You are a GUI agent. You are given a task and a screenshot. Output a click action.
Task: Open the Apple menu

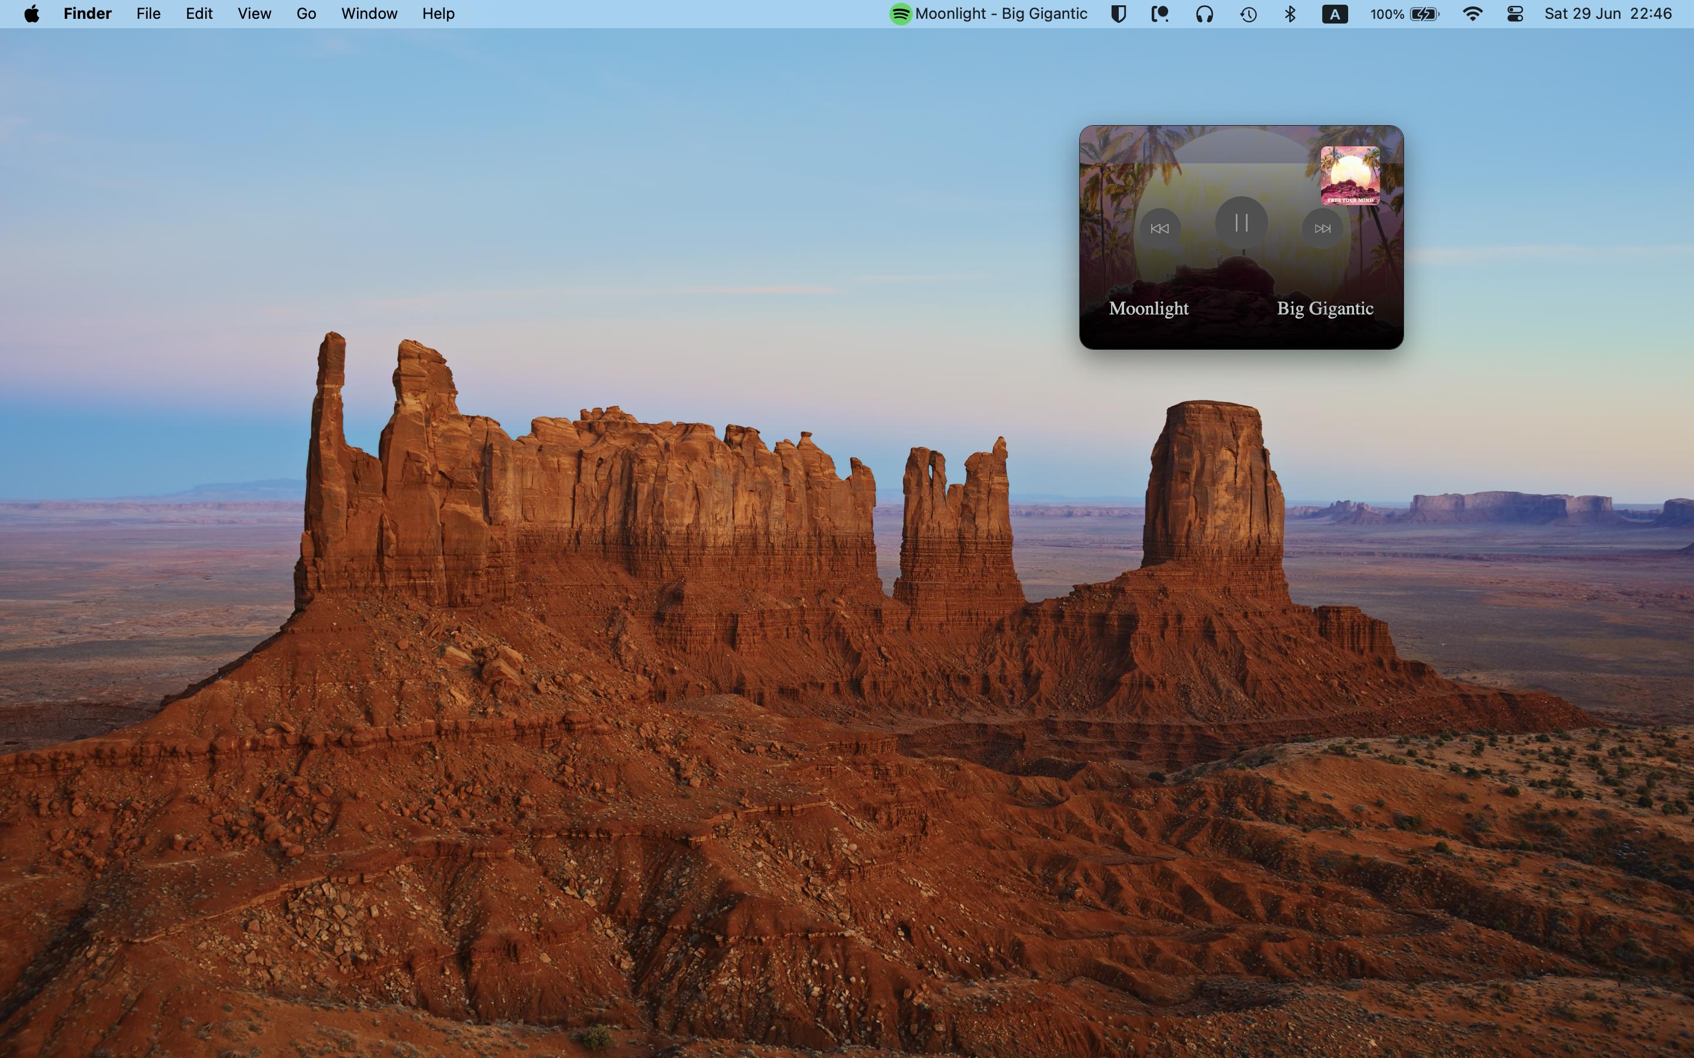[32, 14]
